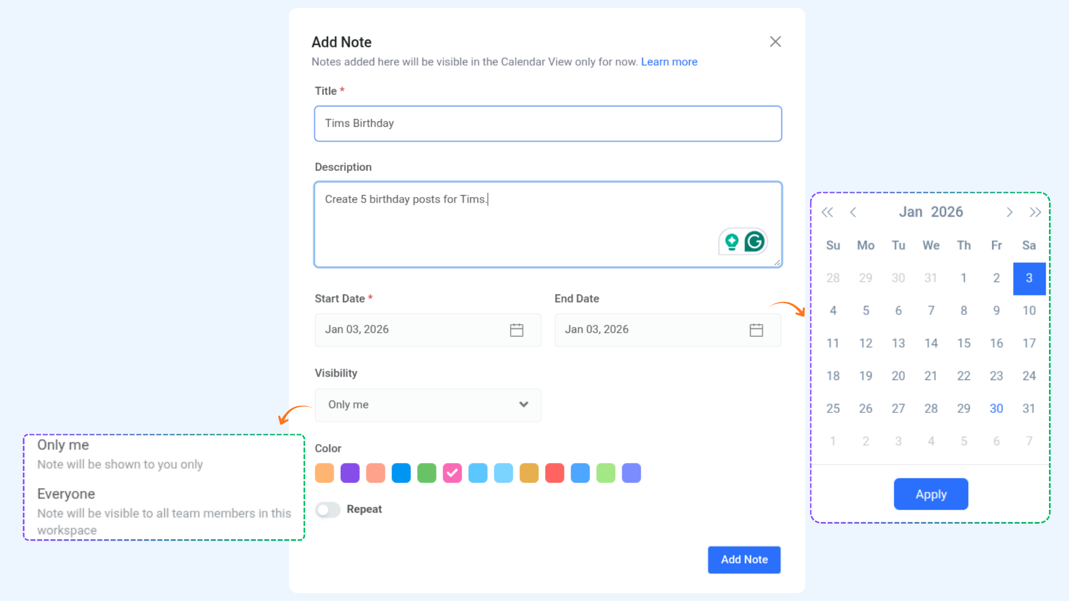This screenshot has height=601, width=1069.
Task: Open the Start Date calendar icon
Action: [x=516, y=330]
